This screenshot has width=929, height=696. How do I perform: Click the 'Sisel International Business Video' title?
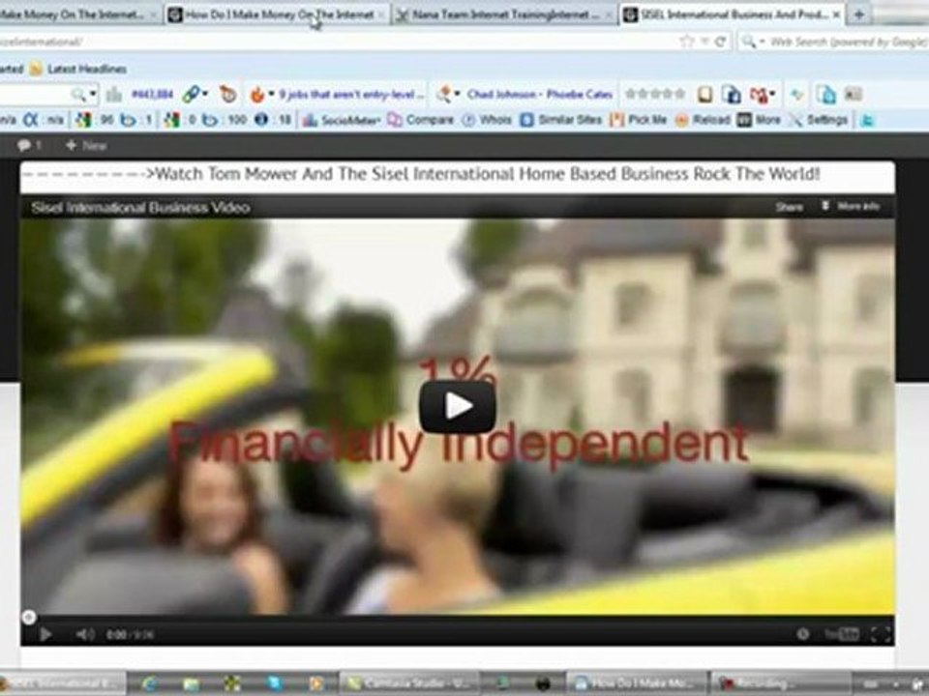140,208
